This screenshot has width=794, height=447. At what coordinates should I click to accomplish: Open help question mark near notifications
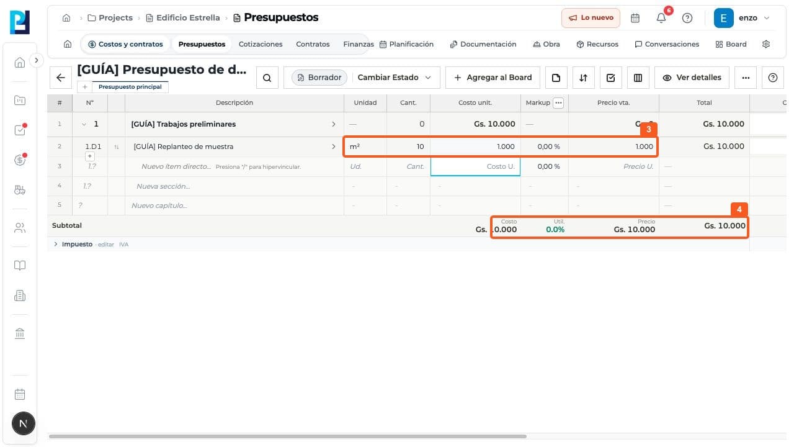tap(687, 18)
